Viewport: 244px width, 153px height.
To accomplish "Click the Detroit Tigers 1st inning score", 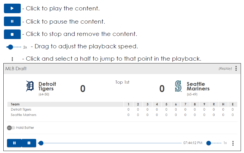I will pyautogui.click(x=128, y=109).
